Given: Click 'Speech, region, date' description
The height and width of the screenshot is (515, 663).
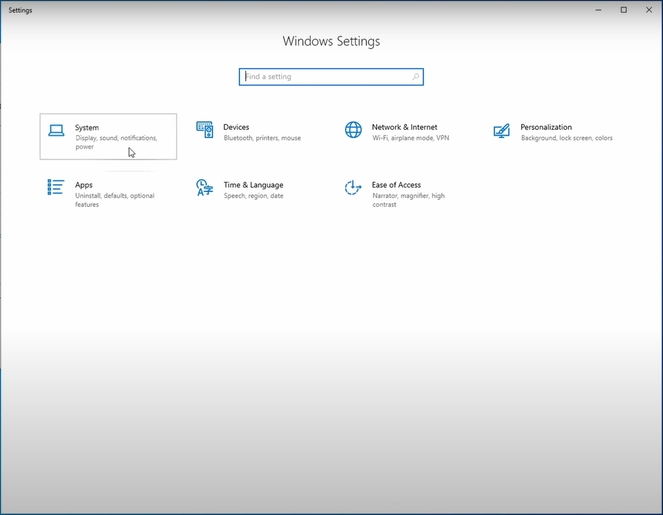Looking at the screenshot, I should 253,196.
